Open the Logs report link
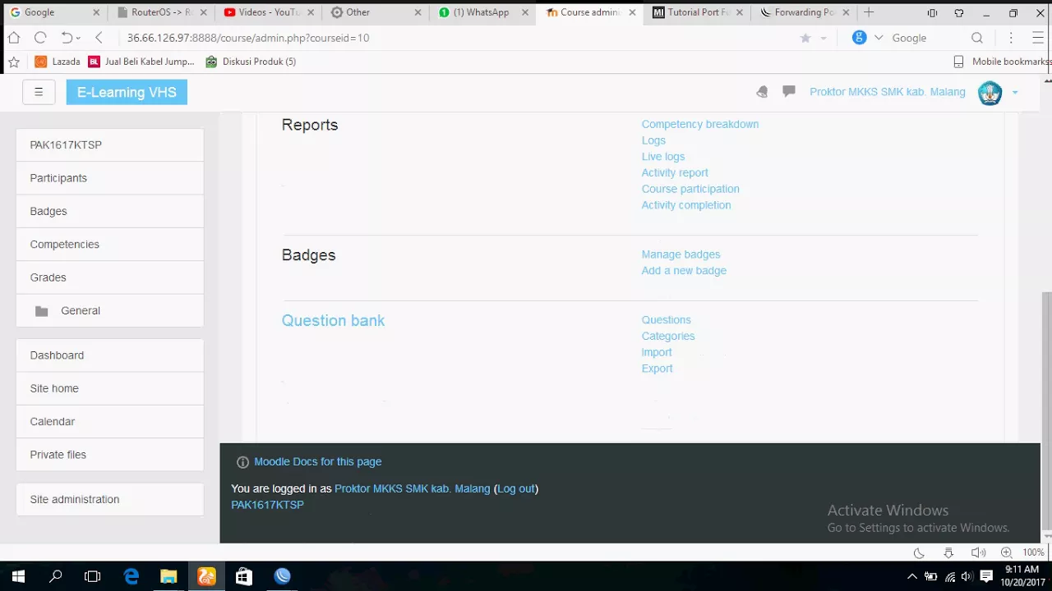Viewport: 1052px width, 591px height. click(x=653, y=140)
